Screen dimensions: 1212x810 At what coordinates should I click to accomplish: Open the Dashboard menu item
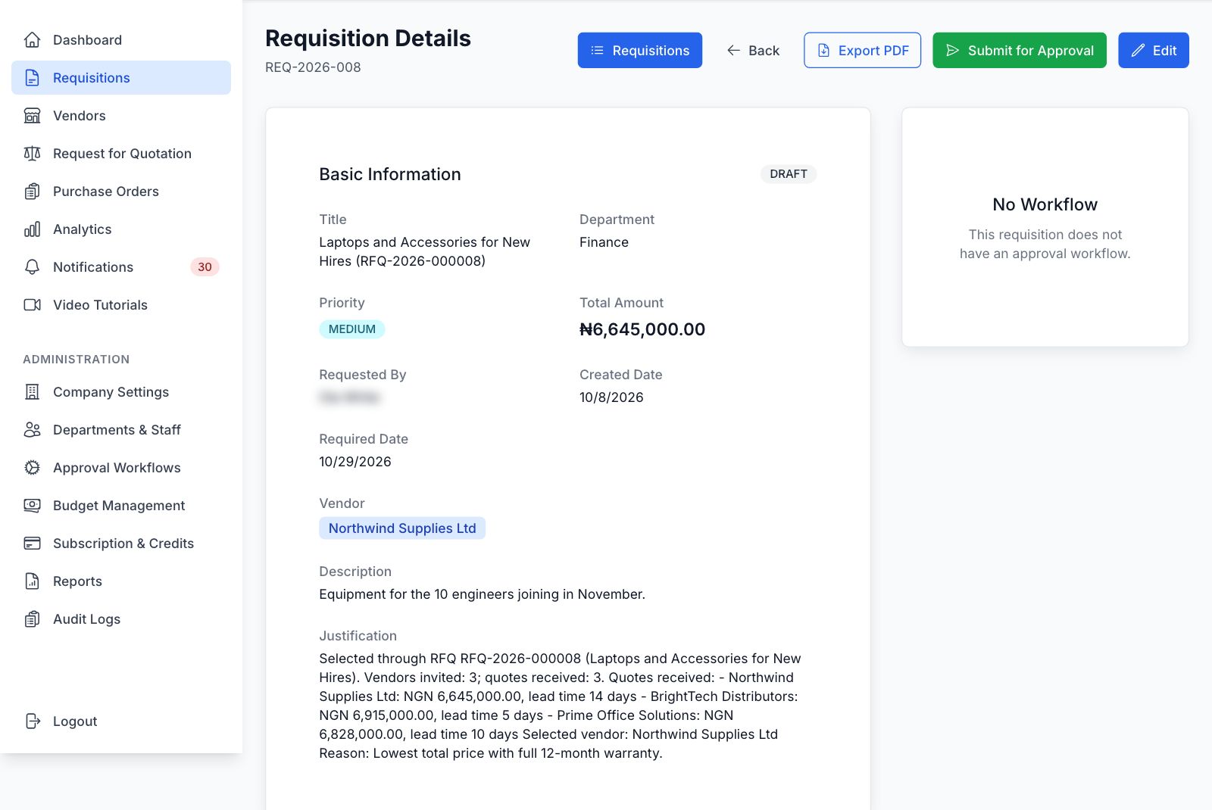tap(121, 40)
